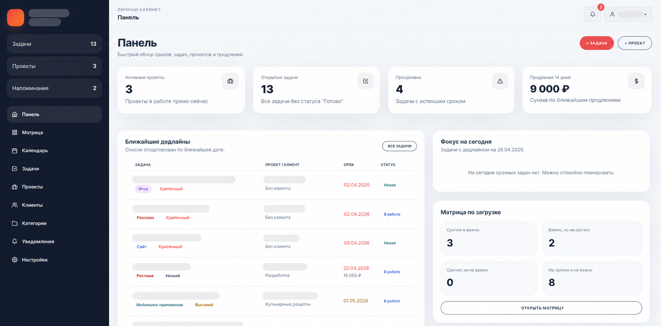Click the 9 000 ₽ renewals value
Image resolution: width=661 pixels, height=326 pixels.
tap(550, 89)
